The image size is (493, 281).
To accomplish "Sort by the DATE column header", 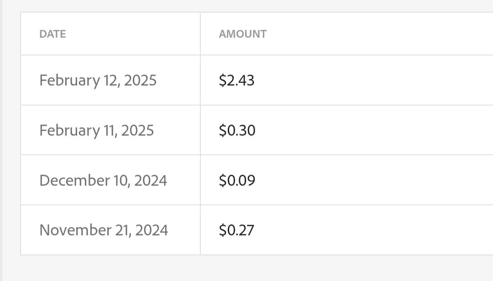I will click(x=52, y=34).
